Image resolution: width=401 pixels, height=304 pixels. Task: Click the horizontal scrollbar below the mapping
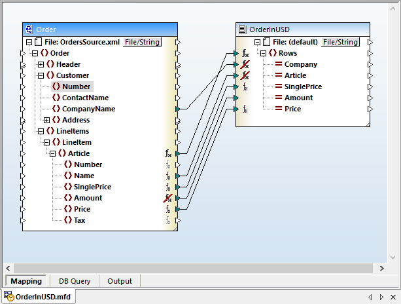(x=196, y=268)
